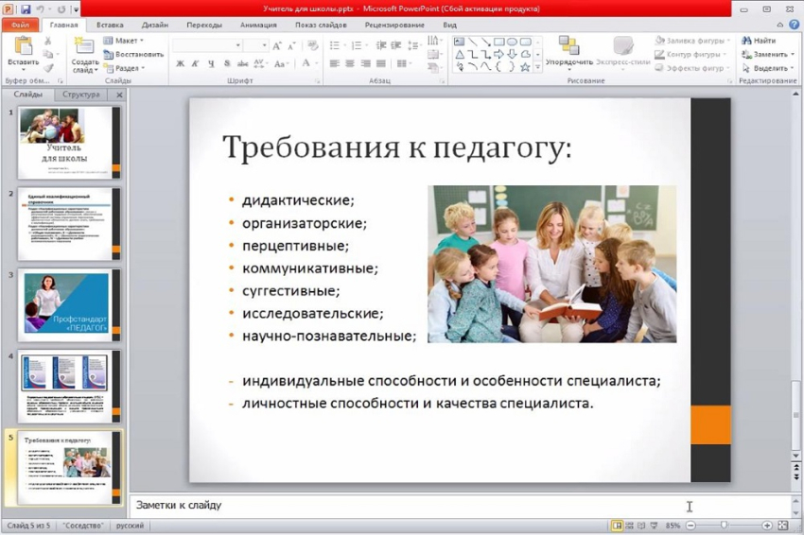Toggle text Shadow (S) formatting
Screen dimensions: 804x535
point(227,63)
